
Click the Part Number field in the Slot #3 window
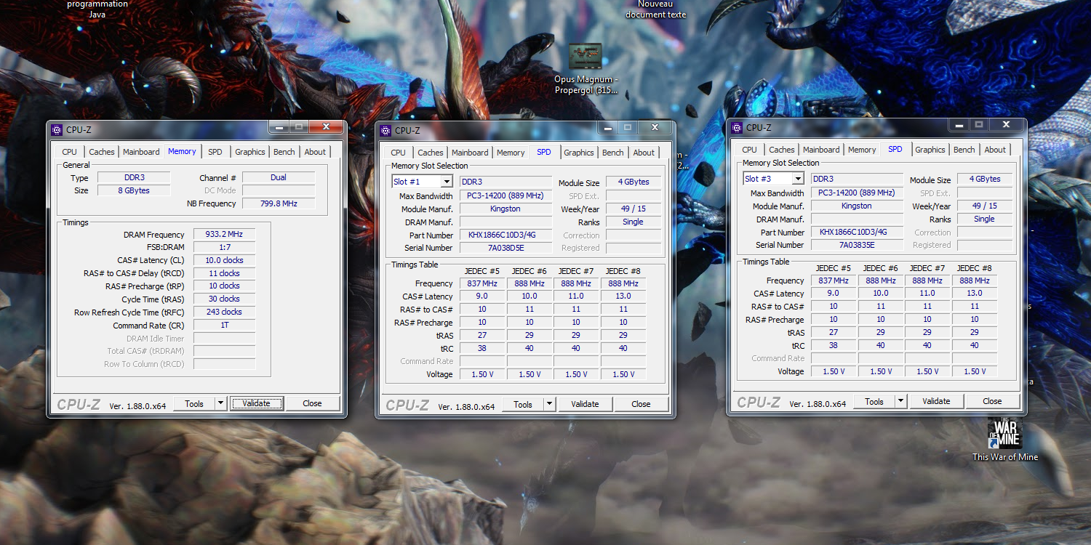pos(857,233)
